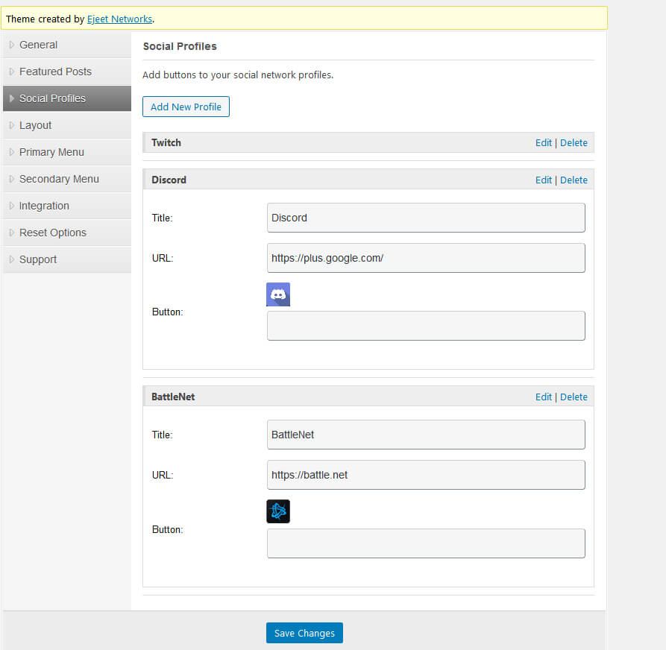Click the arrow icon beside Featured Posts
Screen dimensions: 666x650
[11, 72]
